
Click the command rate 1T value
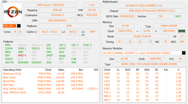tap(182, 36)
